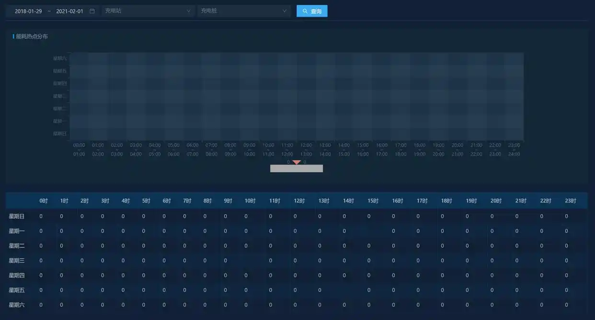Click the 12时 column header in table
This screenshot has height=320, width=595.
pos(299,201)
